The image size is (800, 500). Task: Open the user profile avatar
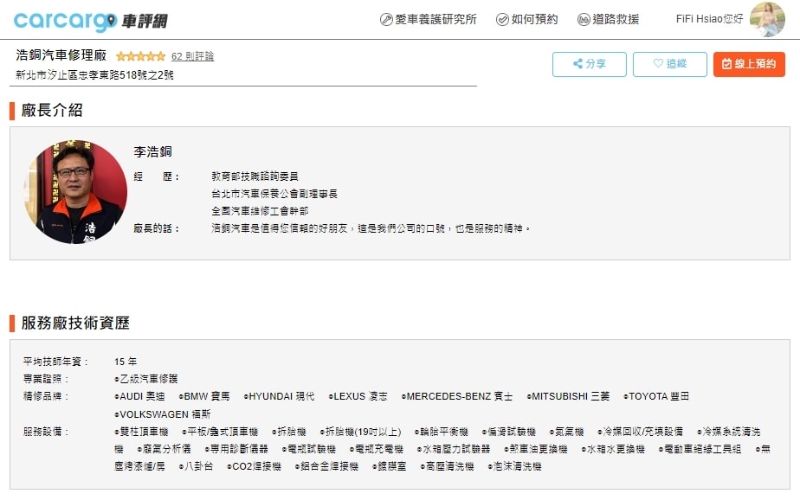click(x=767, y=19)
